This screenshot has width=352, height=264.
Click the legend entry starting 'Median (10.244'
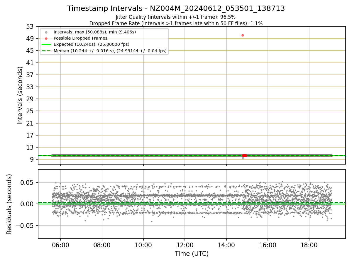(x=110, y=51)
